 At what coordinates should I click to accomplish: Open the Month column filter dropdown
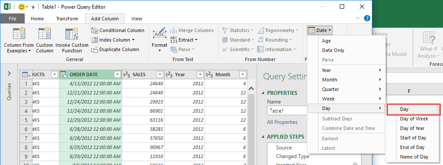pyautogui.click(x=242, y=75)
